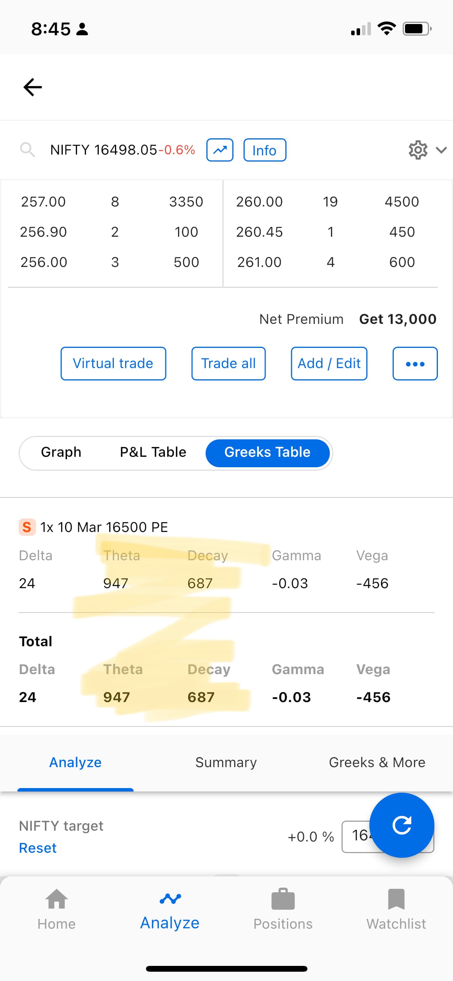Click the Reset link under NIFTY target
The height and width of the screenshot is (981, 453).
(x=38, y=848)
